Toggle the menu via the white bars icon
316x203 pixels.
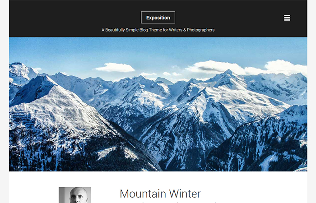[x=287, y=18]
